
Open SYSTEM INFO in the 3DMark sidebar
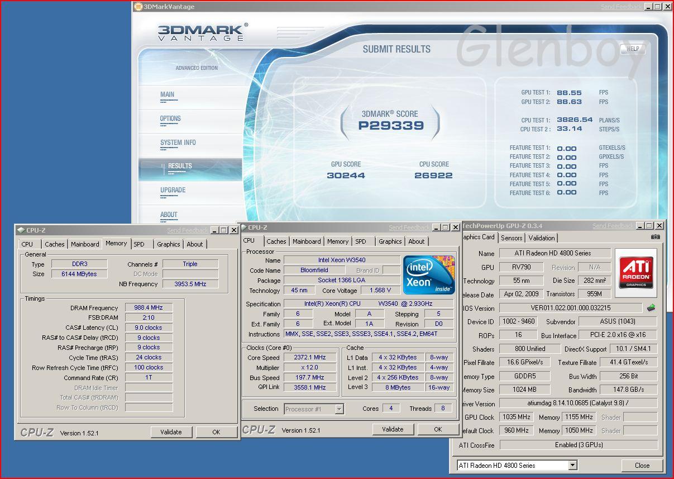[178, 143]
